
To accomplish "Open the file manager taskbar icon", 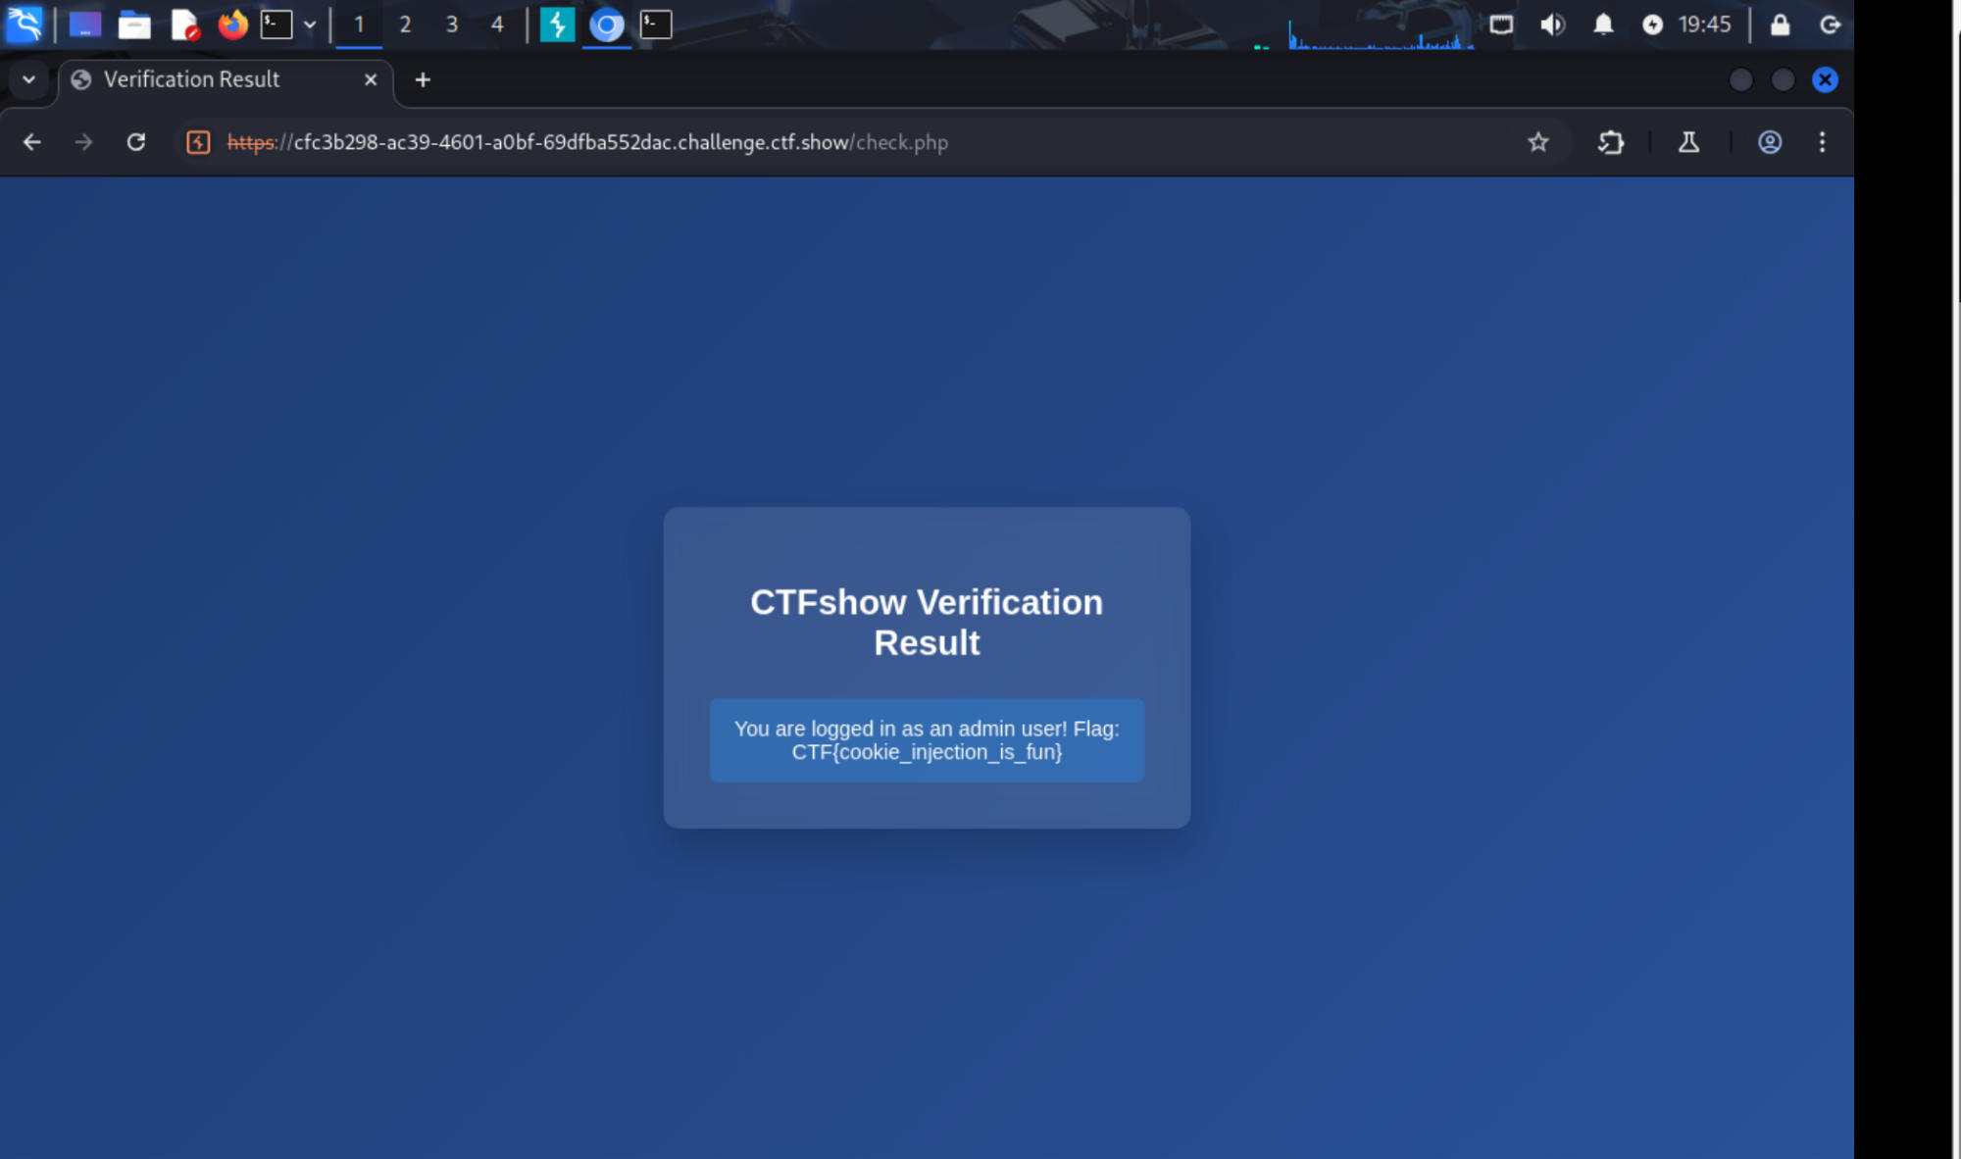I will [134, 25].
